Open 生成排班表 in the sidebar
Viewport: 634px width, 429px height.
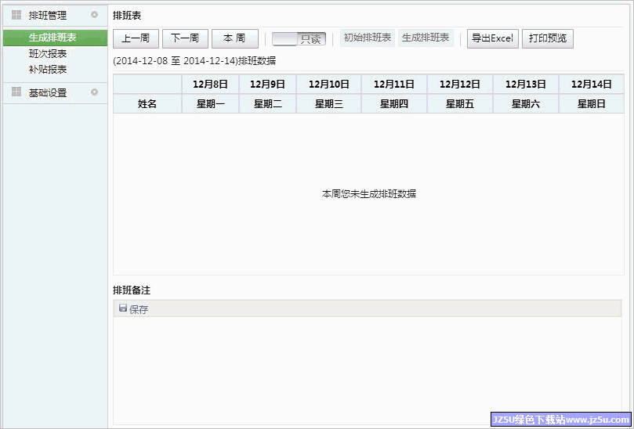[x=55, y=38]
